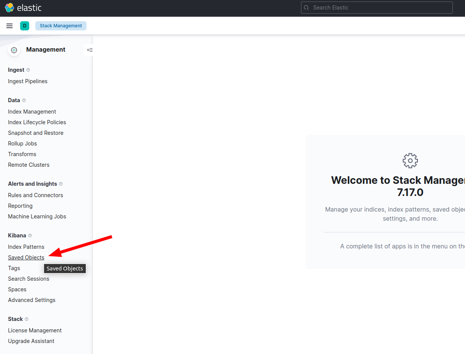Open the Upgrade Assistant
This screenshot has width=465, height=354.
31,341
